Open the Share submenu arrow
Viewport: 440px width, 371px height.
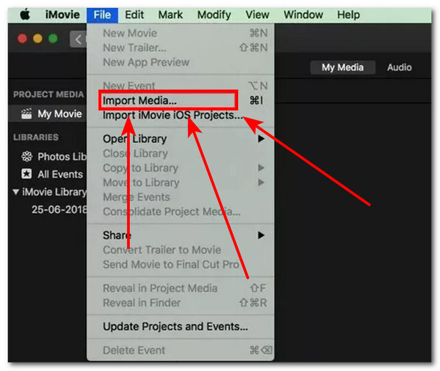point(262,235)
